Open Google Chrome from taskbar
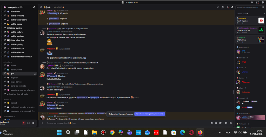266x137 pixels. coord(112,132)
